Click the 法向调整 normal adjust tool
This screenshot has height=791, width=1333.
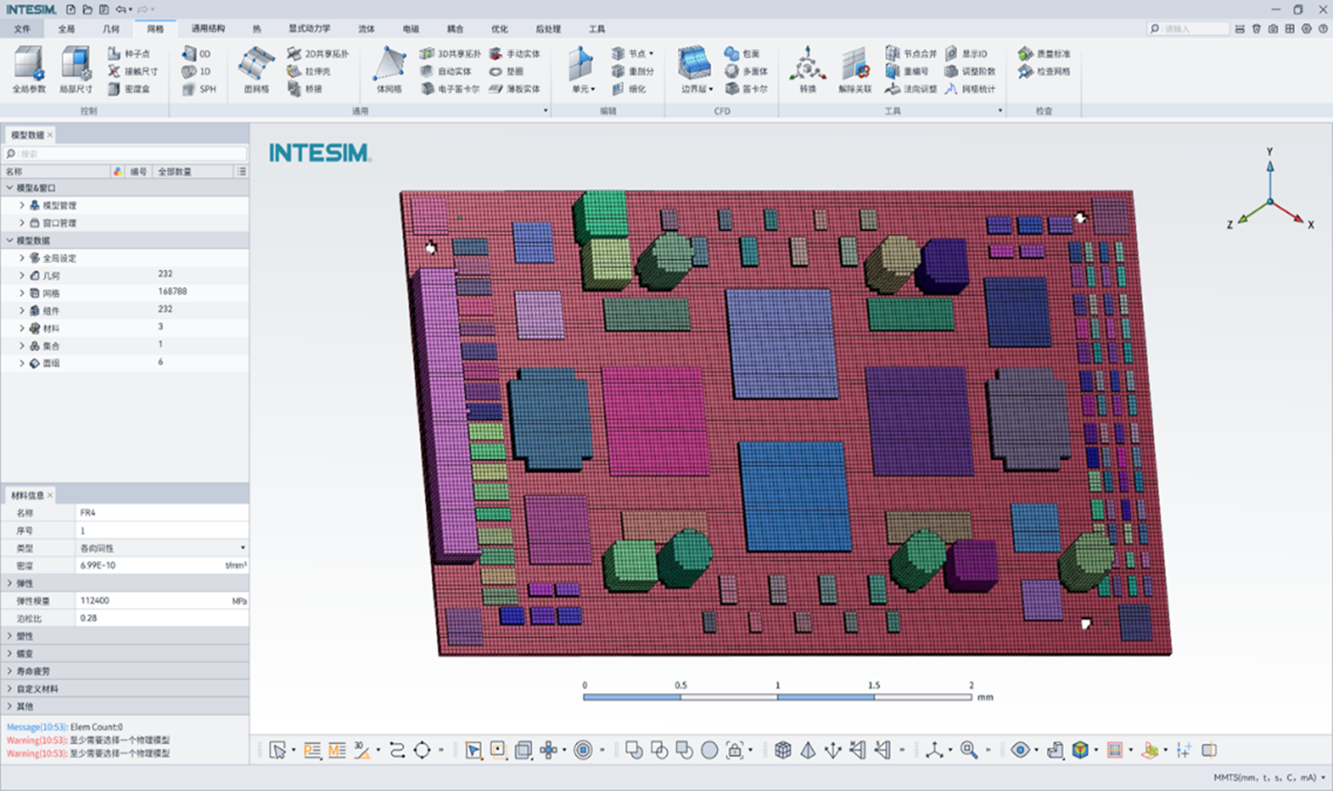(911, 89)
